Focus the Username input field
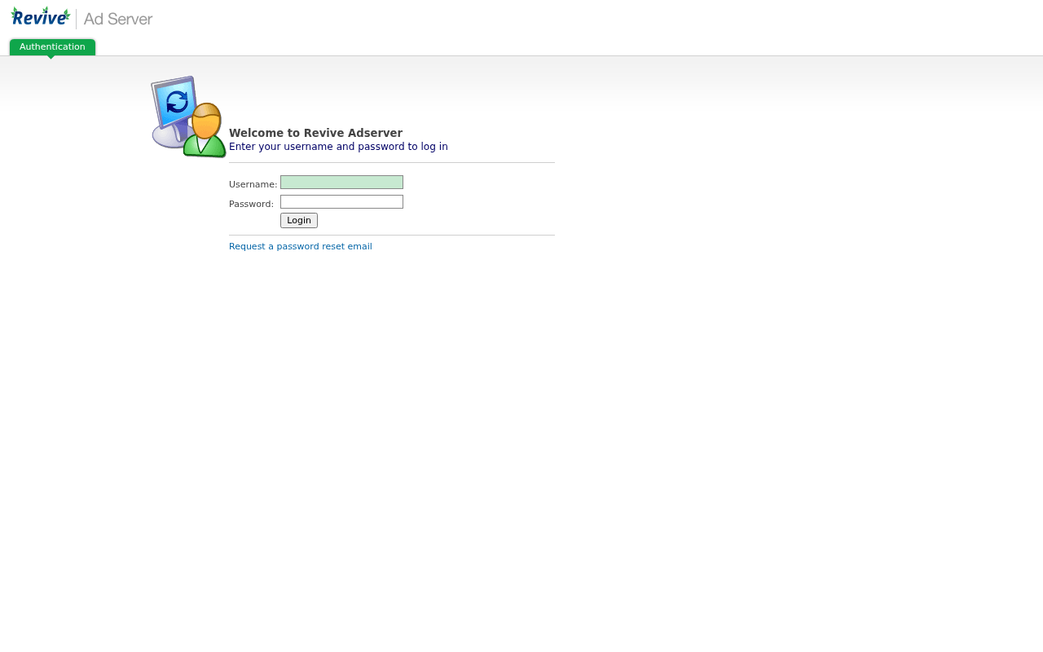The image size is (1043, 652). pyautogui.click(x=341, y=183)
